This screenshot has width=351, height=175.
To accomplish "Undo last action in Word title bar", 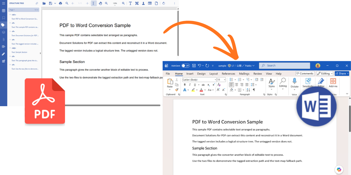I will pyautogui.click(x=199, y=66).
